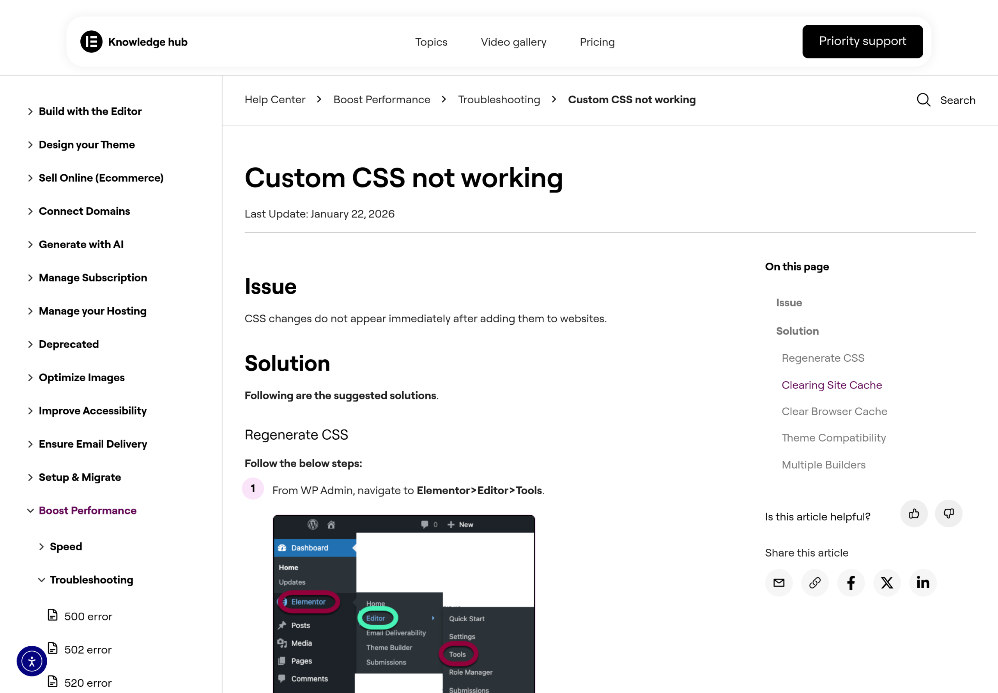The height and width of the screenshot is (693, 998).
Task: Click the Last Update date text
Action: [320, 214]
